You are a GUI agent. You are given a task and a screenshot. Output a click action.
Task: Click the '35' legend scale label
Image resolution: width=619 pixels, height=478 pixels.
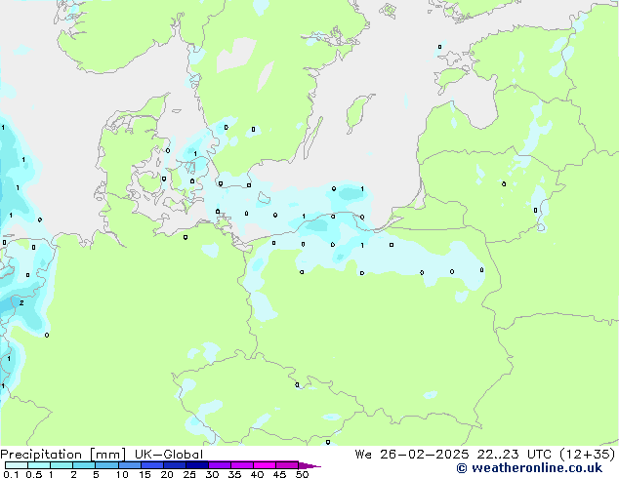tap(234, 474)
